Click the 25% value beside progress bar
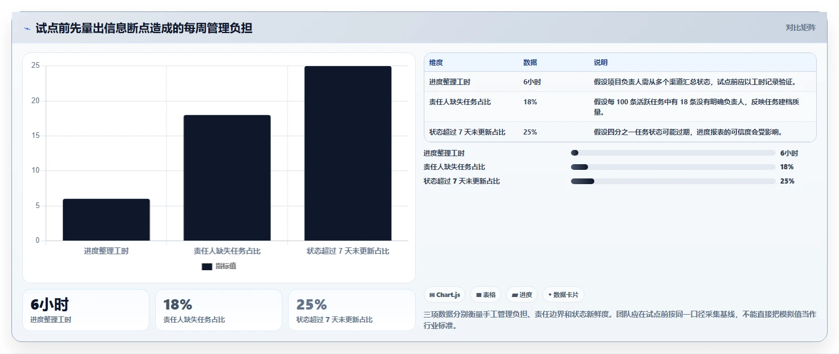 pyautogui.click(x=787, y=181)
